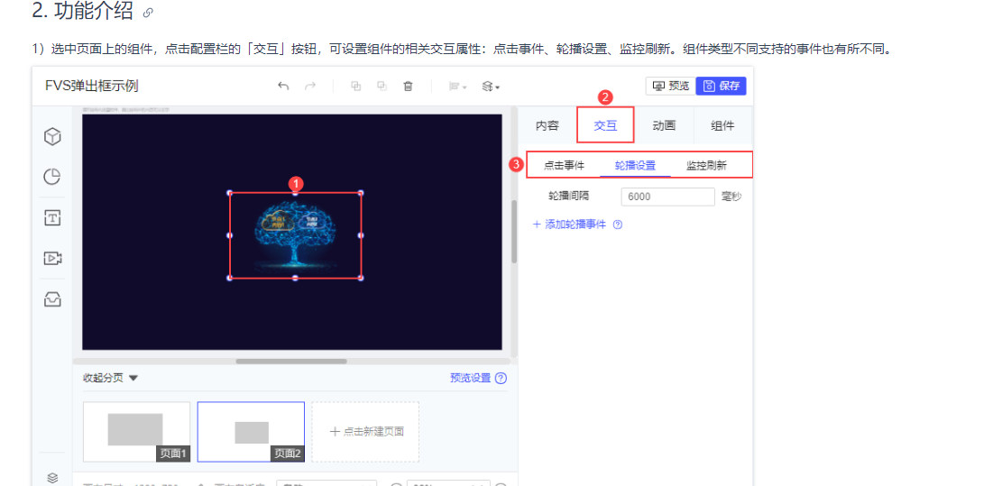Viewport: 1002px width, 486px height.
Task: Click the trash delete icon
Action: click(x=408, y=87)
